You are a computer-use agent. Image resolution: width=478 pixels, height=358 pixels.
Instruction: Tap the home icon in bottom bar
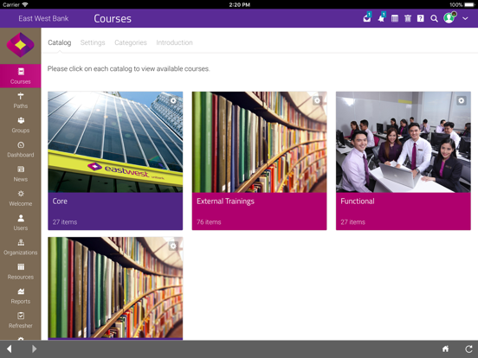point(445,348)
